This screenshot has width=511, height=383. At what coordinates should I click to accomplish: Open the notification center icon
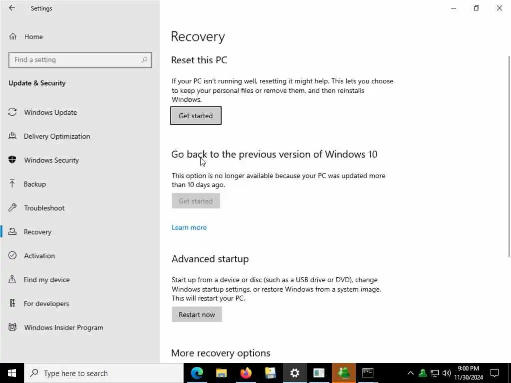pyautogui.click(x=495, y=373)
